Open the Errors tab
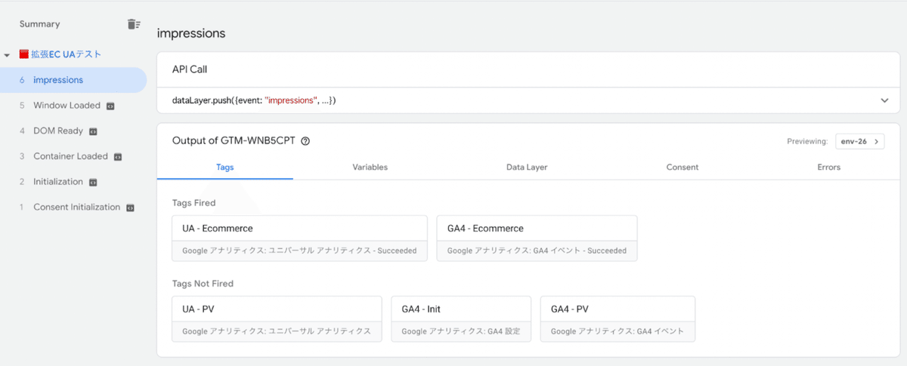907x366 pixels. coord(829,167)
